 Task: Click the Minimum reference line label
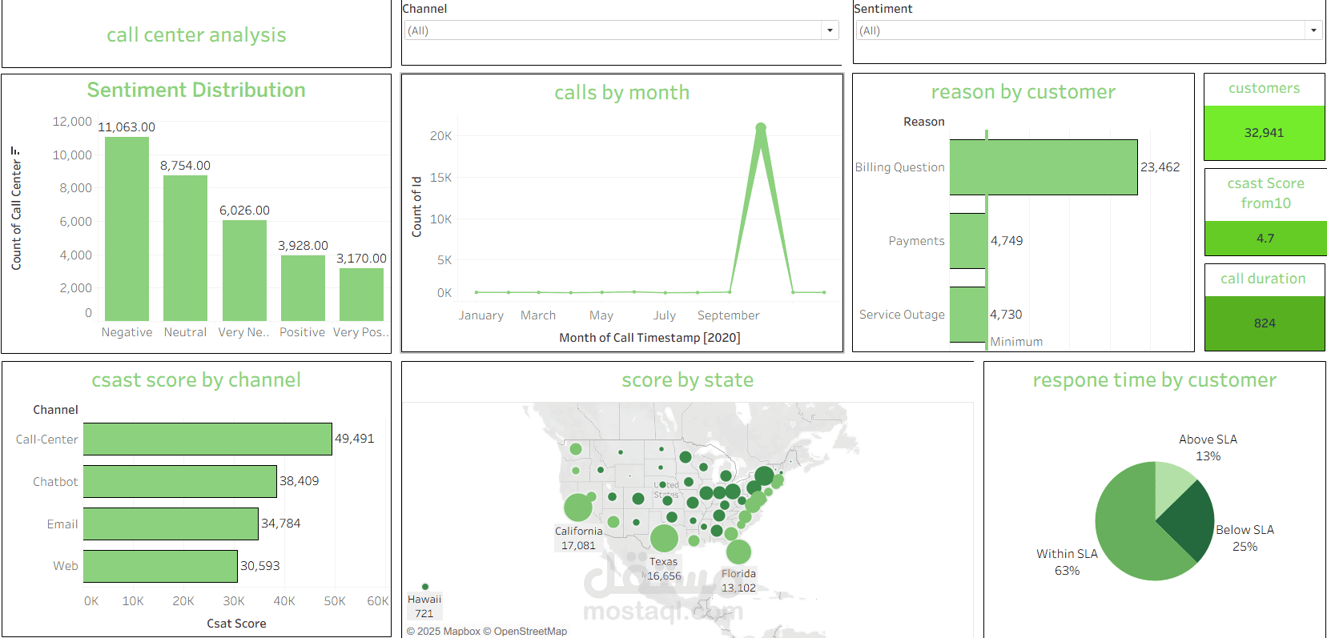[1016, 342]
